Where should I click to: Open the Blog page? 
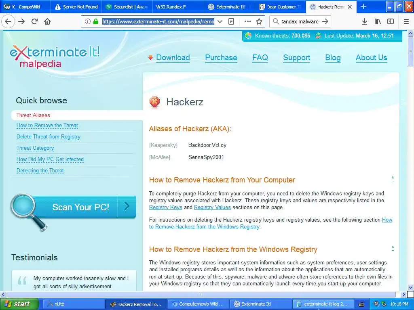333,57
